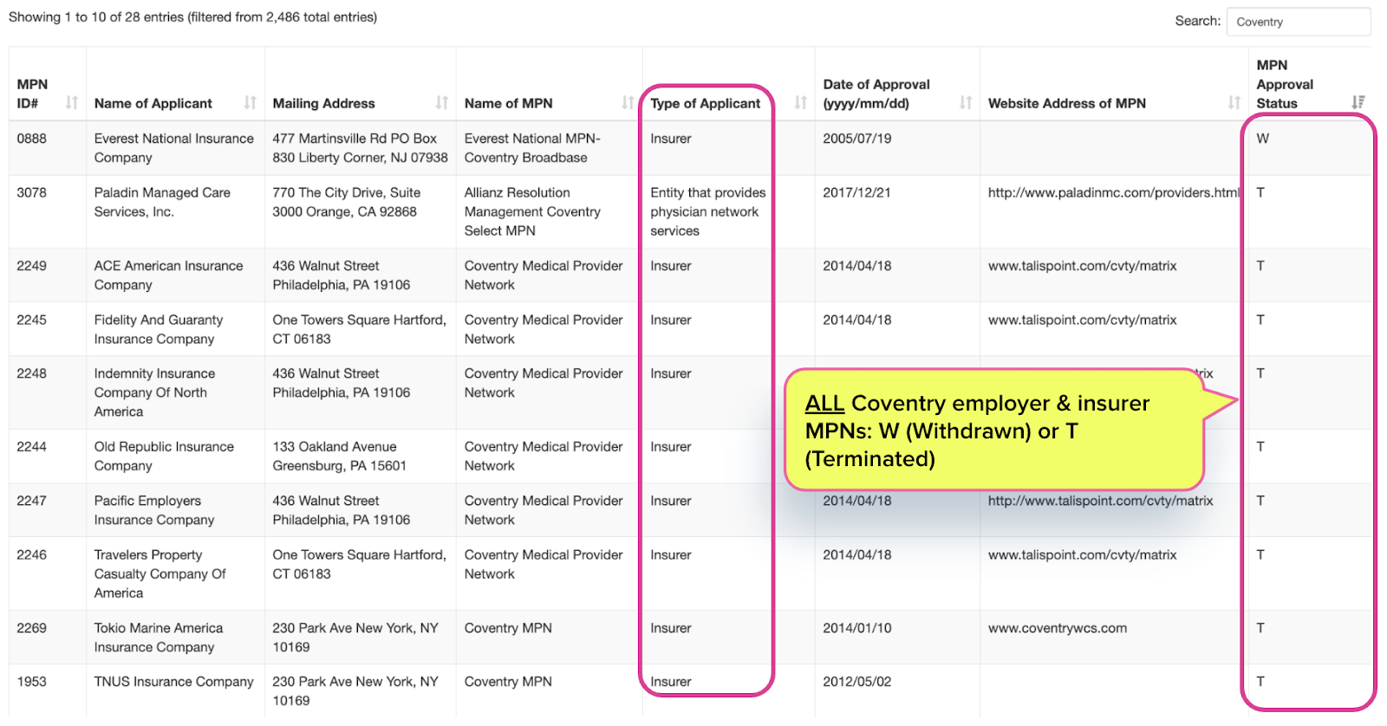This screenshot has width=1387, height=726.
Task: Click applicant Everest National Insurance Company
Action: click(174, 148)
